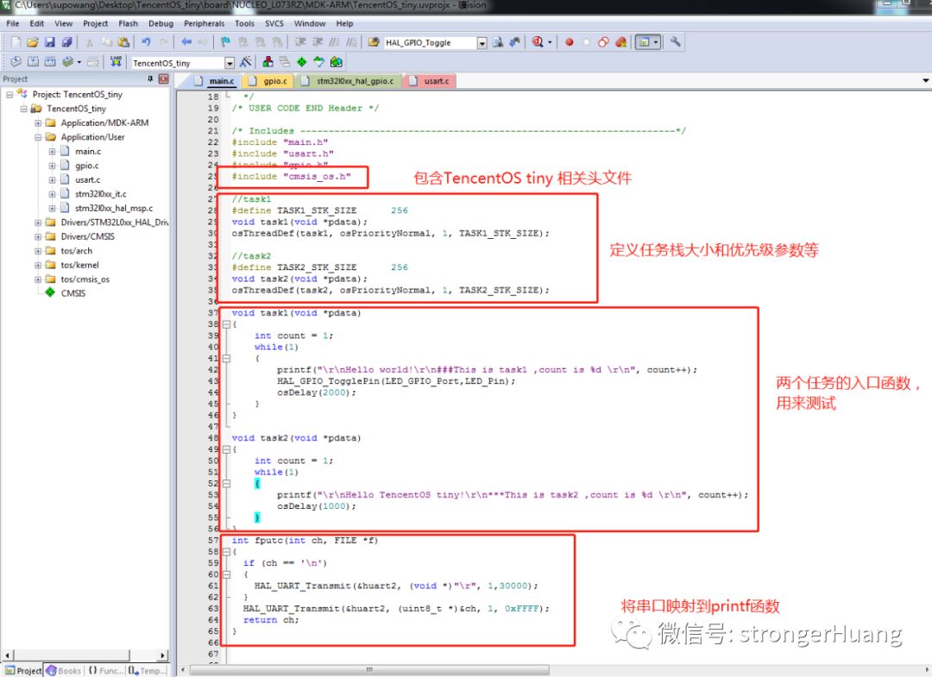Image resolution: width=932 pixels, height=677 pixels.
Task: Switch to the gpio.c editor tab
Action: coord(268,81)
